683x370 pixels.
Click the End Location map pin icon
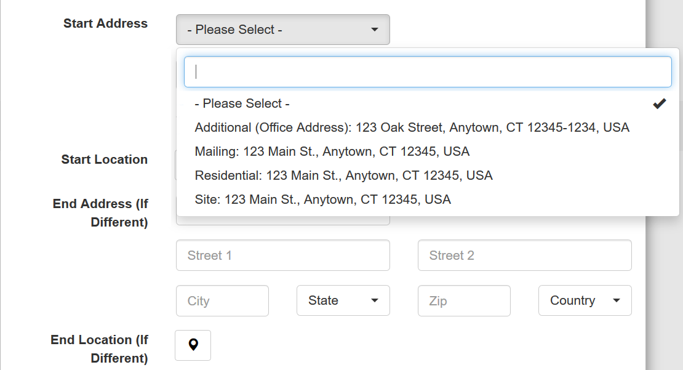point(193,345)
